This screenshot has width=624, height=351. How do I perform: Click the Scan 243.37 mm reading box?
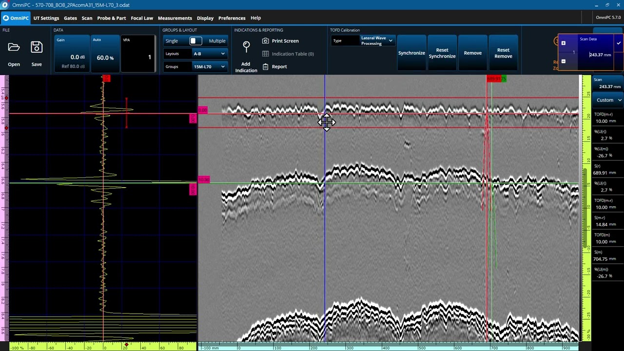pos(607,83)
